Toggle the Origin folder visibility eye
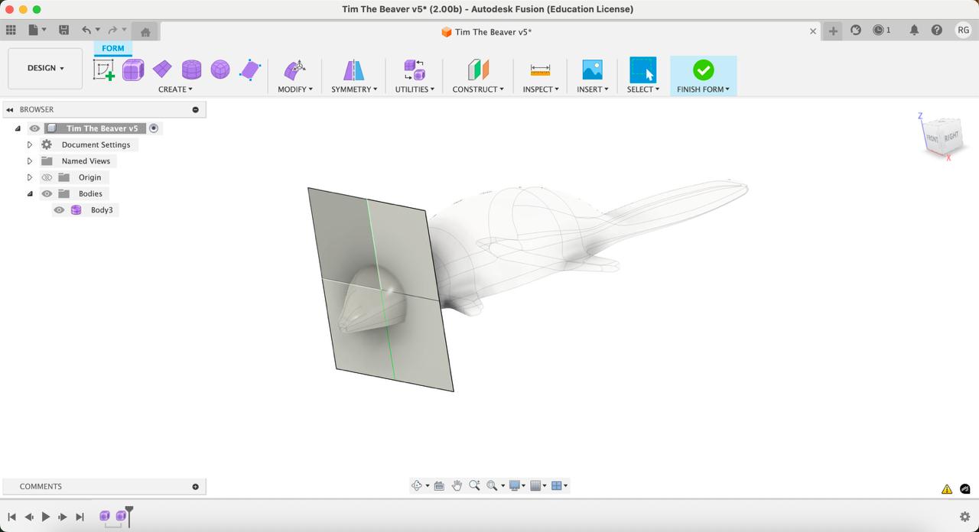The image size is (979, 532). click(47, 177)
